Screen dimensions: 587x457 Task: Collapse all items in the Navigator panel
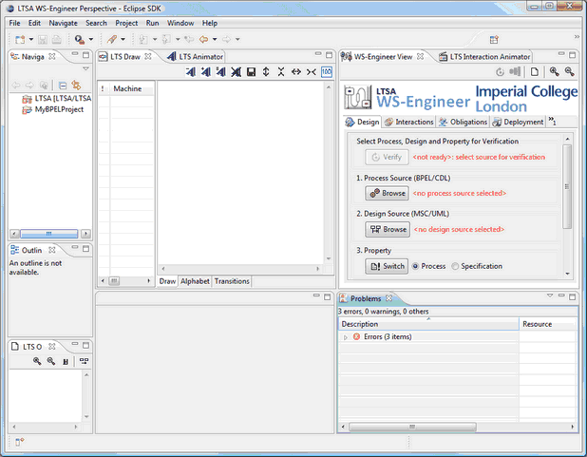63,85
